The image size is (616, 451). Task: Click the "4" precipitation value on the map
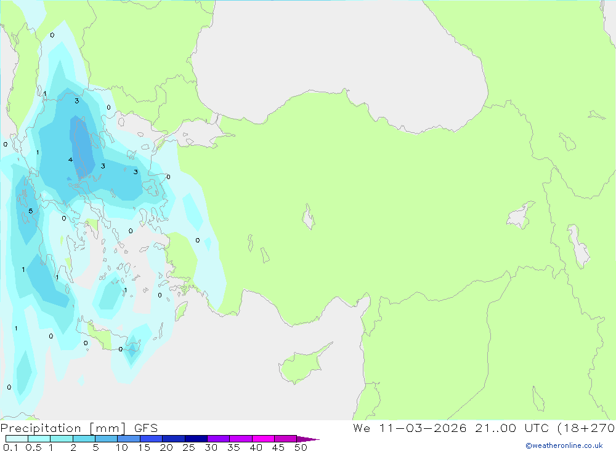70,160
